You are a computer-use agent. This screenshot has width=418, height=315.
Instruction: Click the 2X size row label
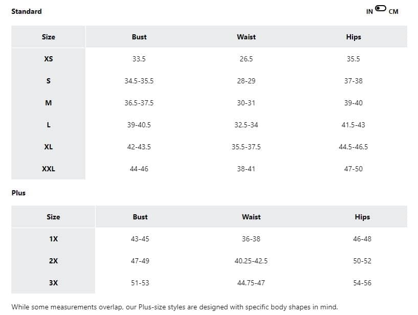pos(53,261)
